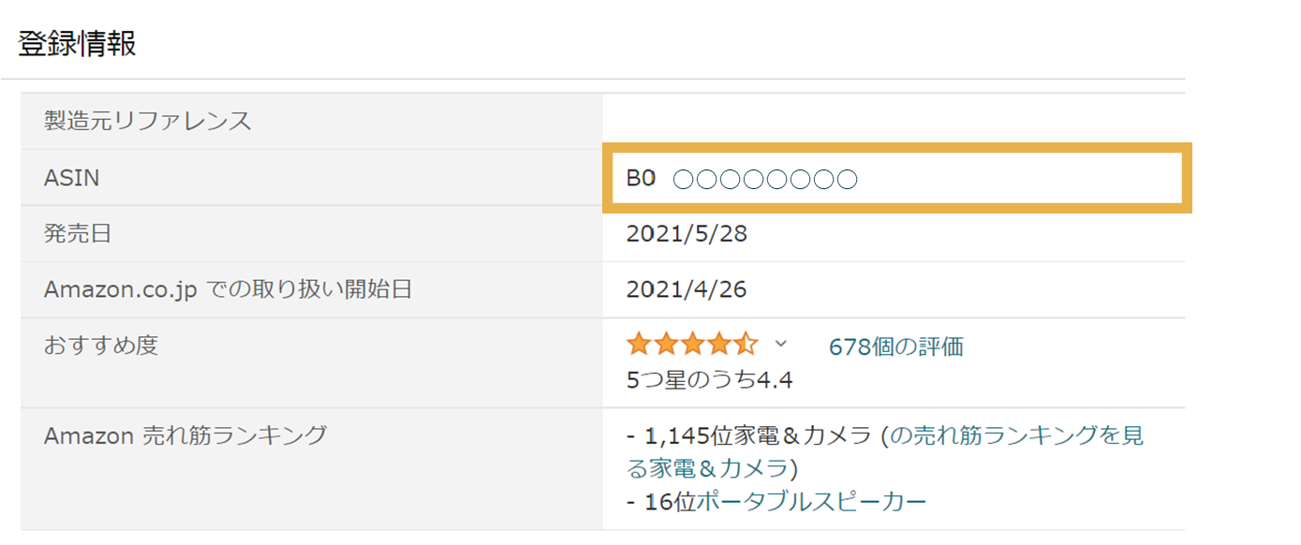The width and height of the screenshot is (1301, 545).
Task: Click the ASIN row label
Action: [72, 178]
